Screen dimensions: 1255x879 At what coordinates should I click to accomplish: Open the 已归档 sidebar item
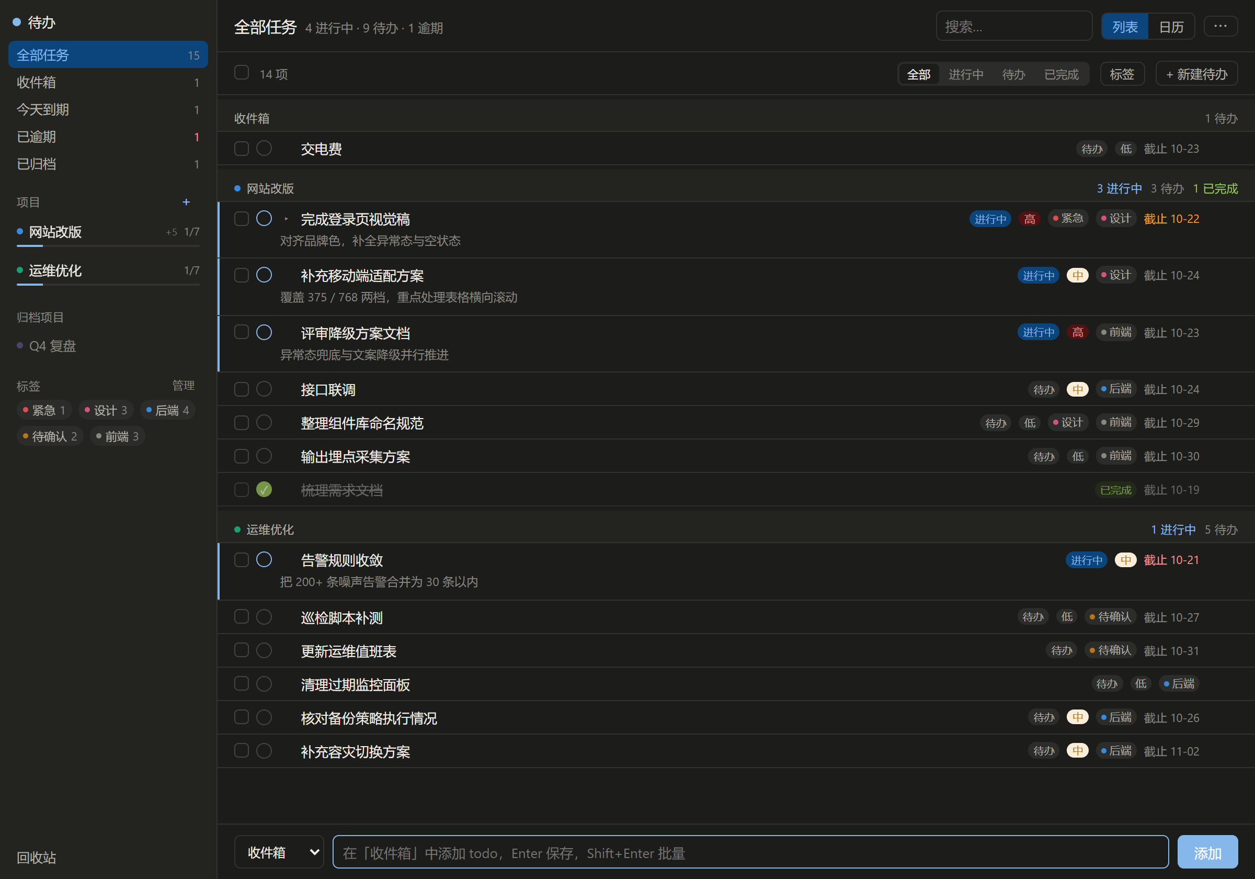[108, 164]
